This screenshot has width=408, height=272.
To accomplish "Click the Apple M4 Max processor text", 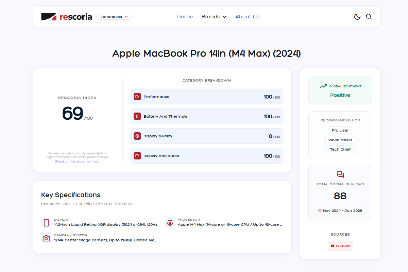I will tap(230, 224).
